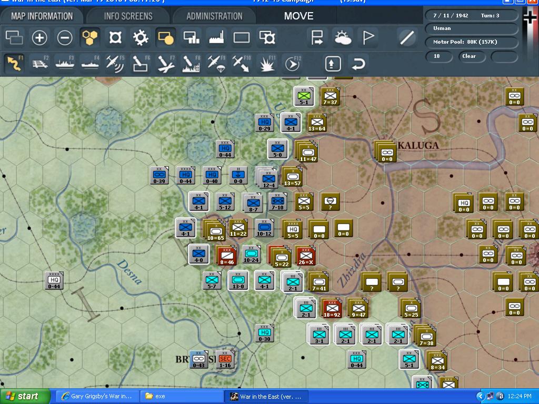Select the red 8=46 unit counter
This screenshot has height=404, width=539.
pyautogui.click(x=227, y=256)
